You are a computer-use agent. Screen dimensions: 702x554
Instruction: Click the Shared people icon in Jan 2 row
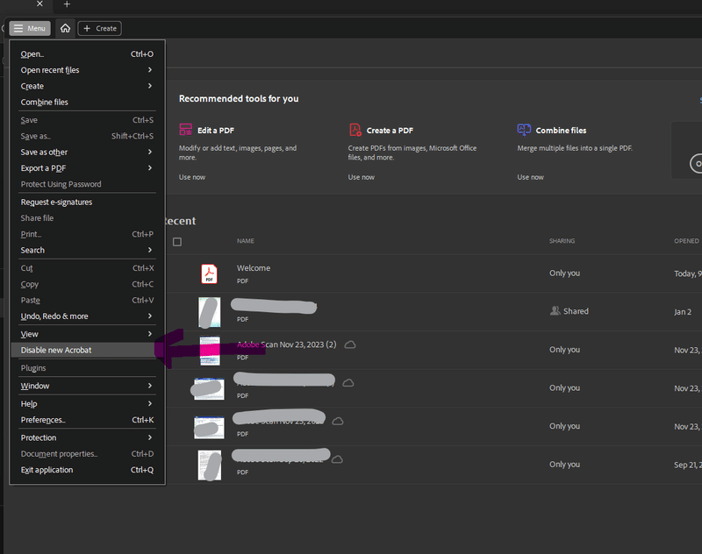(555, 311)
